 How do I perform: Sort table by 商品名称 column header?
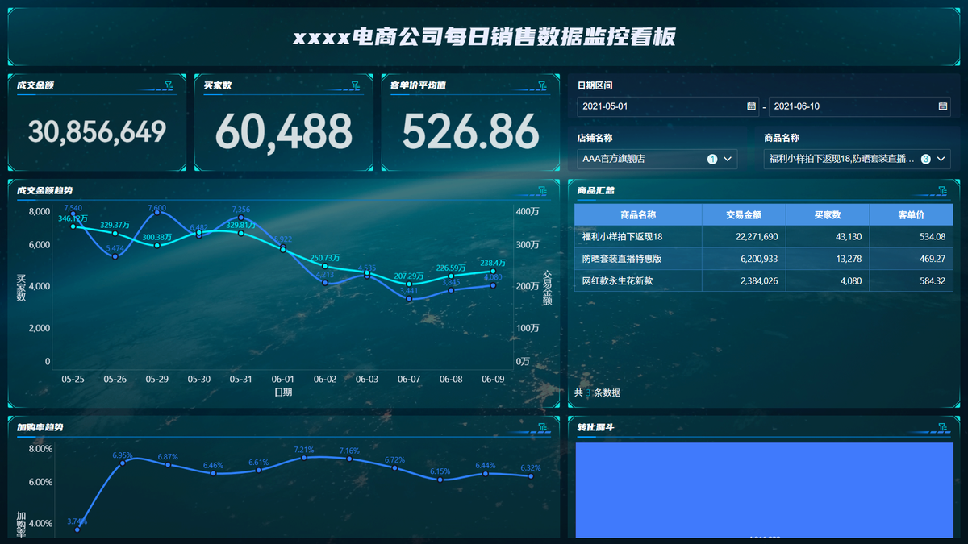click(638, 215)
